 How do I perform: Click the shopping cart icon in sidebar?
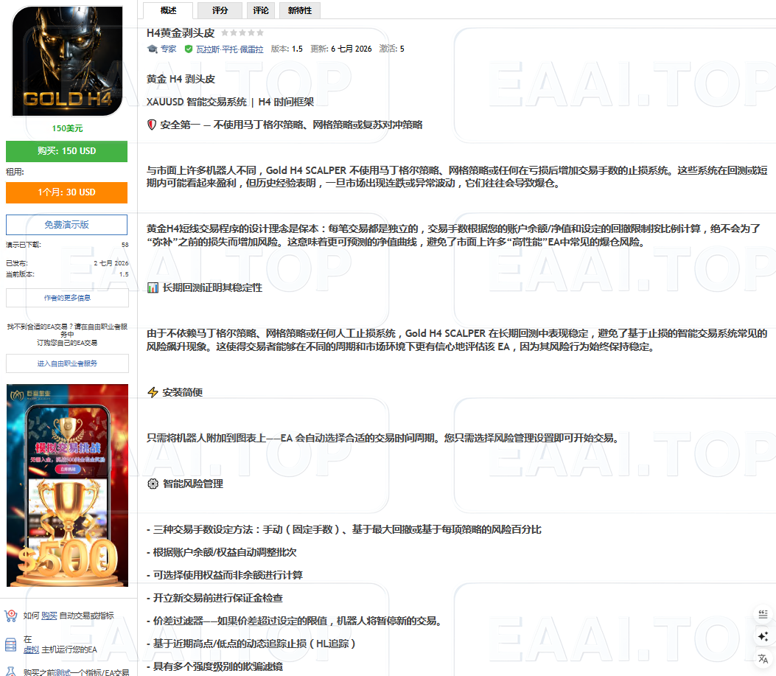tap(11, 616)
